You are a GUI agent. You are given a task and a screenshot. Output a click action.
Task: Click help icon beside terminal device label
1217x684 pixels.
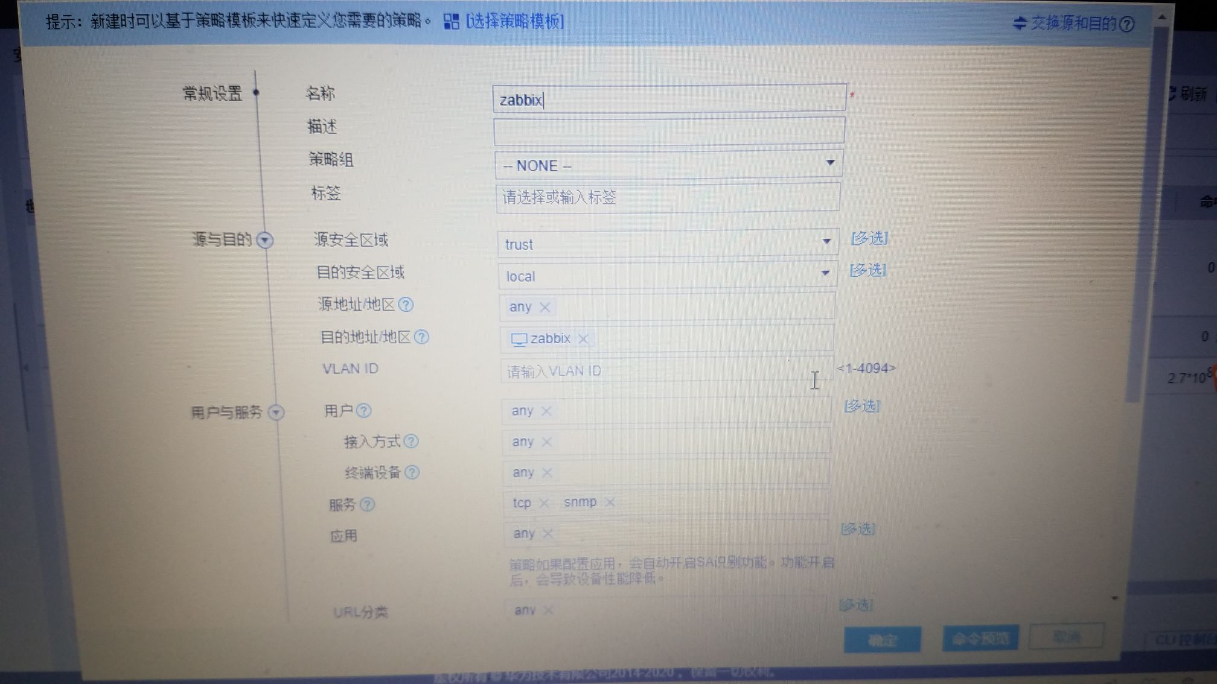(x=412, y=472)
